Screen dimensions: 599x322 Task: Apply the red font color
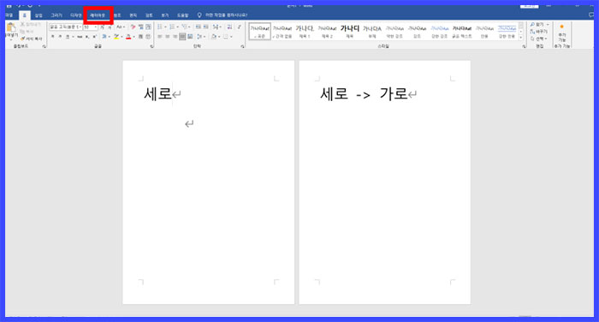128,37
